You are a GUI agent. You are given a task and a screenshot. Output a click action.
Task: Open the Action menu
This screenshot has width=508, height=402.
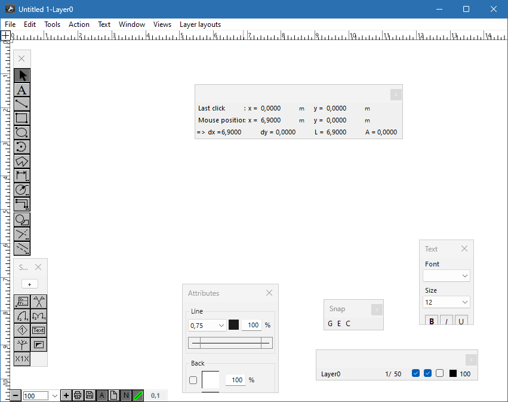79,24
